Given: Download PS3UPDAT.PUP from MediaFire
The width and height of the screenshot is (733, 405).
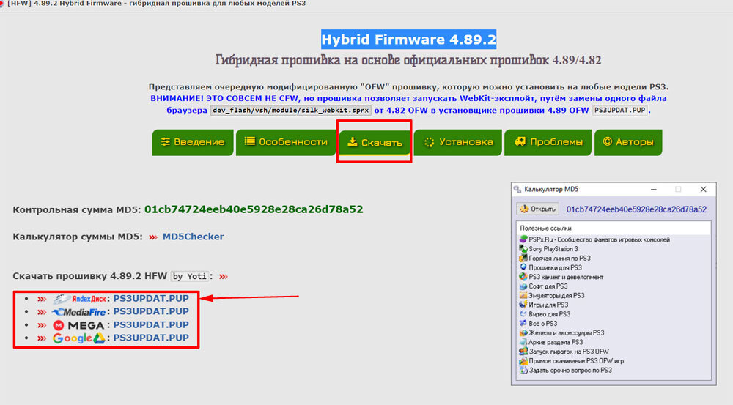Looking at the screenshot, I should pyautogui.click(x=151, y=311).
